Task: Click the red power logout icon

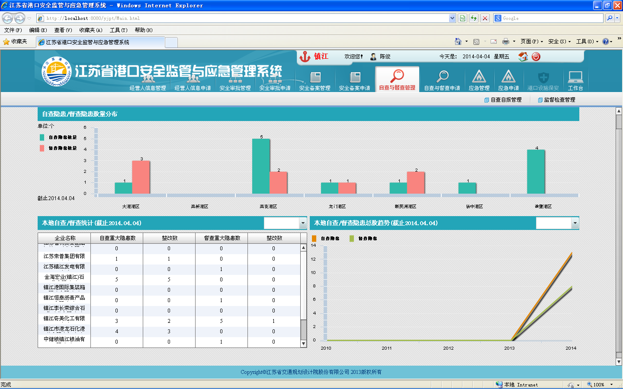Action: coord(536,57)
